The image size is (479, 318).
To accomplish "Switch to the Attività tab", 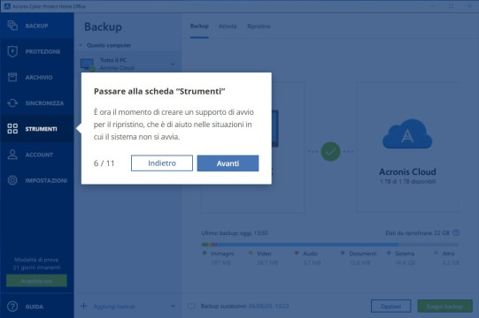I will [228, 26].
